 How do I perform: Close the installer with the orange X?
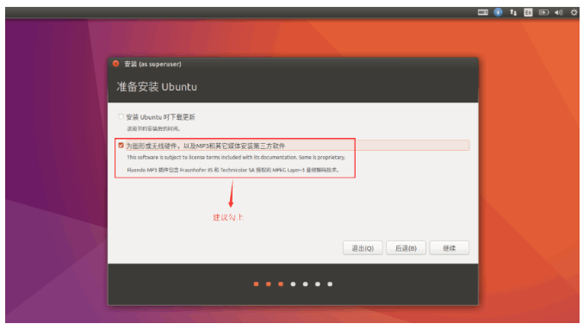115,64
